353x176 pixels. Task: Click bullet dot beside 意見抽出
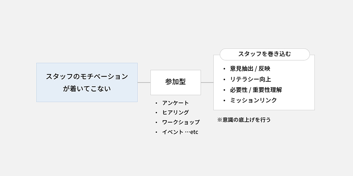click(224, 69)
